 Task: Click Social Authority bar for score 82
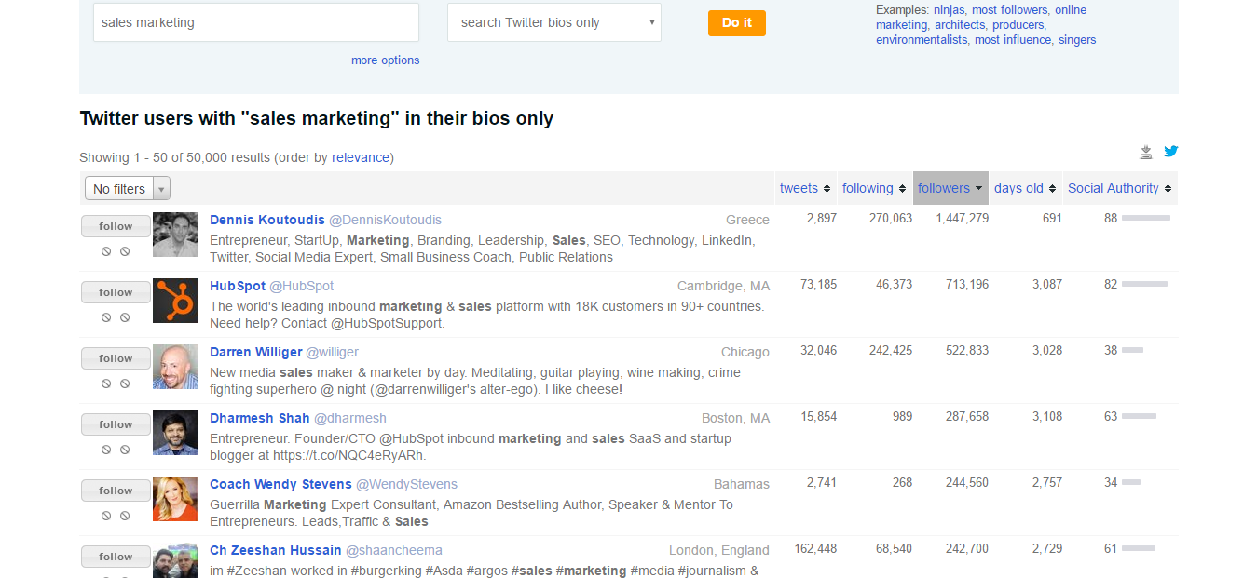(x=1144, y=284)
